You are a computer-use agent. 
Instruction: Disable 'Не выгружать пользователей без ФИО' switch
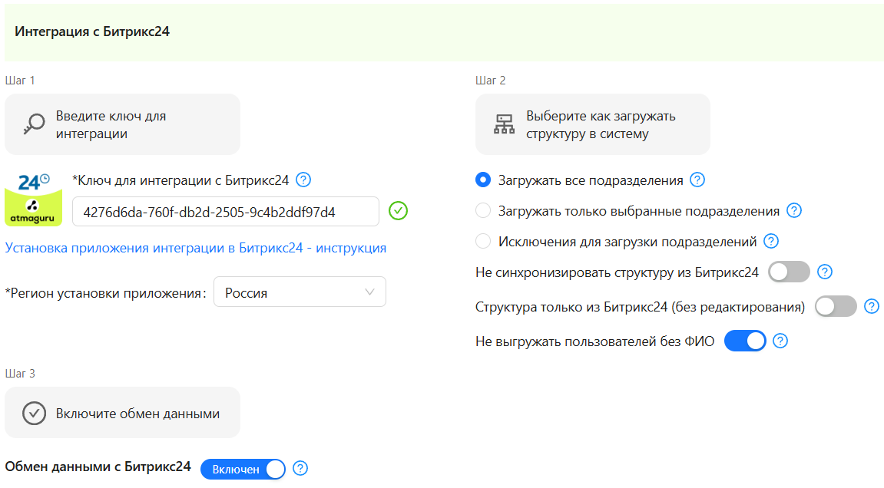[x=745, y=341]
